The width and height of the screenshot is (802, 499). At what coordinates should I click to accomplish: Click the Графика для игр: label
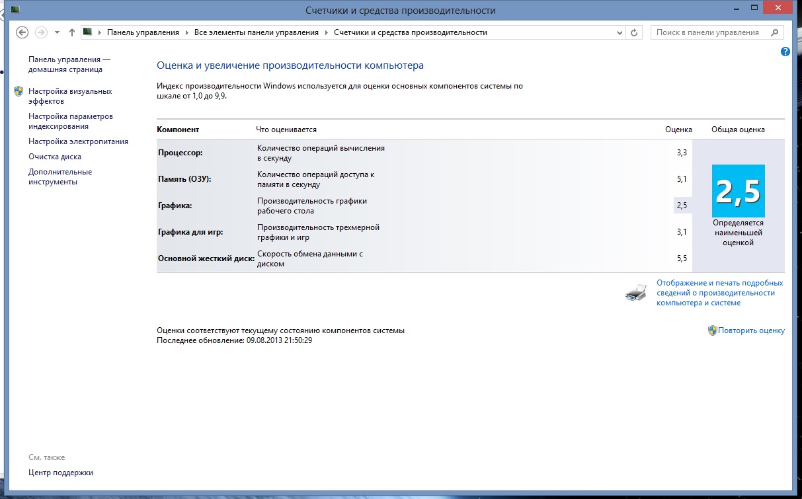tap(191, 232)
